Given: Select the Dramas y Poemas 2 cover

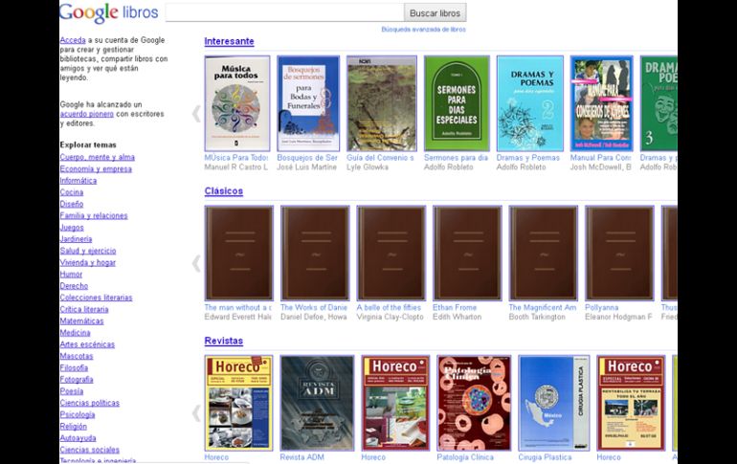Looking at the screenshot, I should pos(529,103).
